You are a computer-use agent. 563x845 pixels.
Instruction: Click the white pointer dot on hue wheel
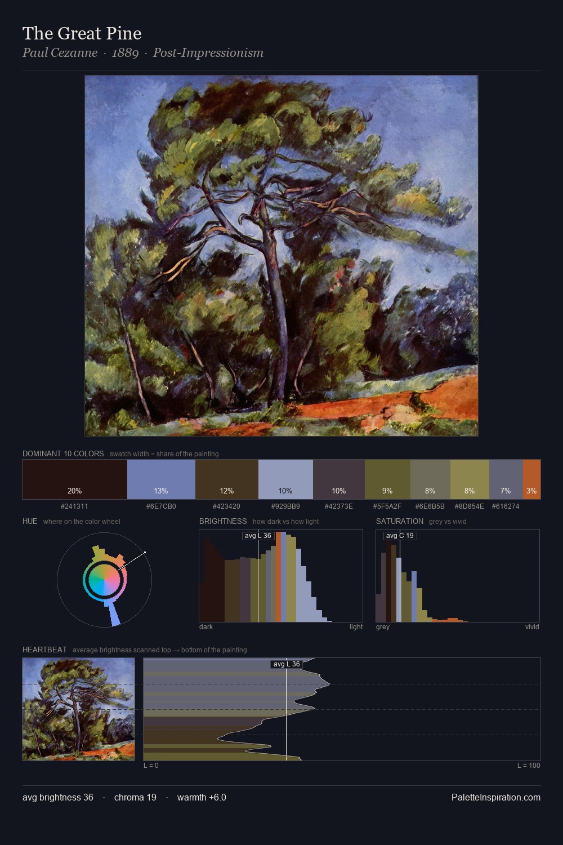(145, 552)
